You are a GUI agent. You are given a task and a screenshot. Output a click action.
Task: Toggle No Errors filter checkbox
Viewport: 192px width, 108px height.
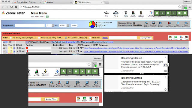coord(90,38)
